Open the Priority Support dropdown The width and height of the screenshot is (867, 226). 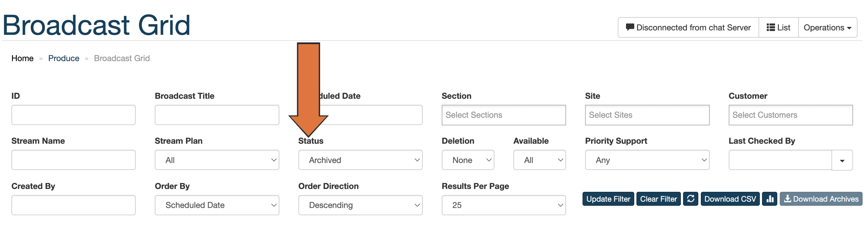pos(647,160)
